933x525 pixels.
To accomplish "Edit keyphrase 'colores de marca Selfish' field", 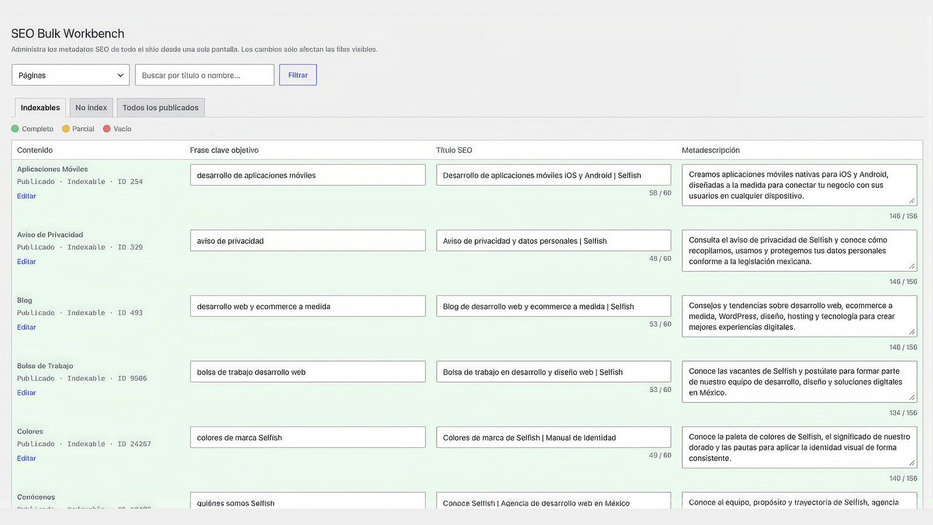I will 308,437.
